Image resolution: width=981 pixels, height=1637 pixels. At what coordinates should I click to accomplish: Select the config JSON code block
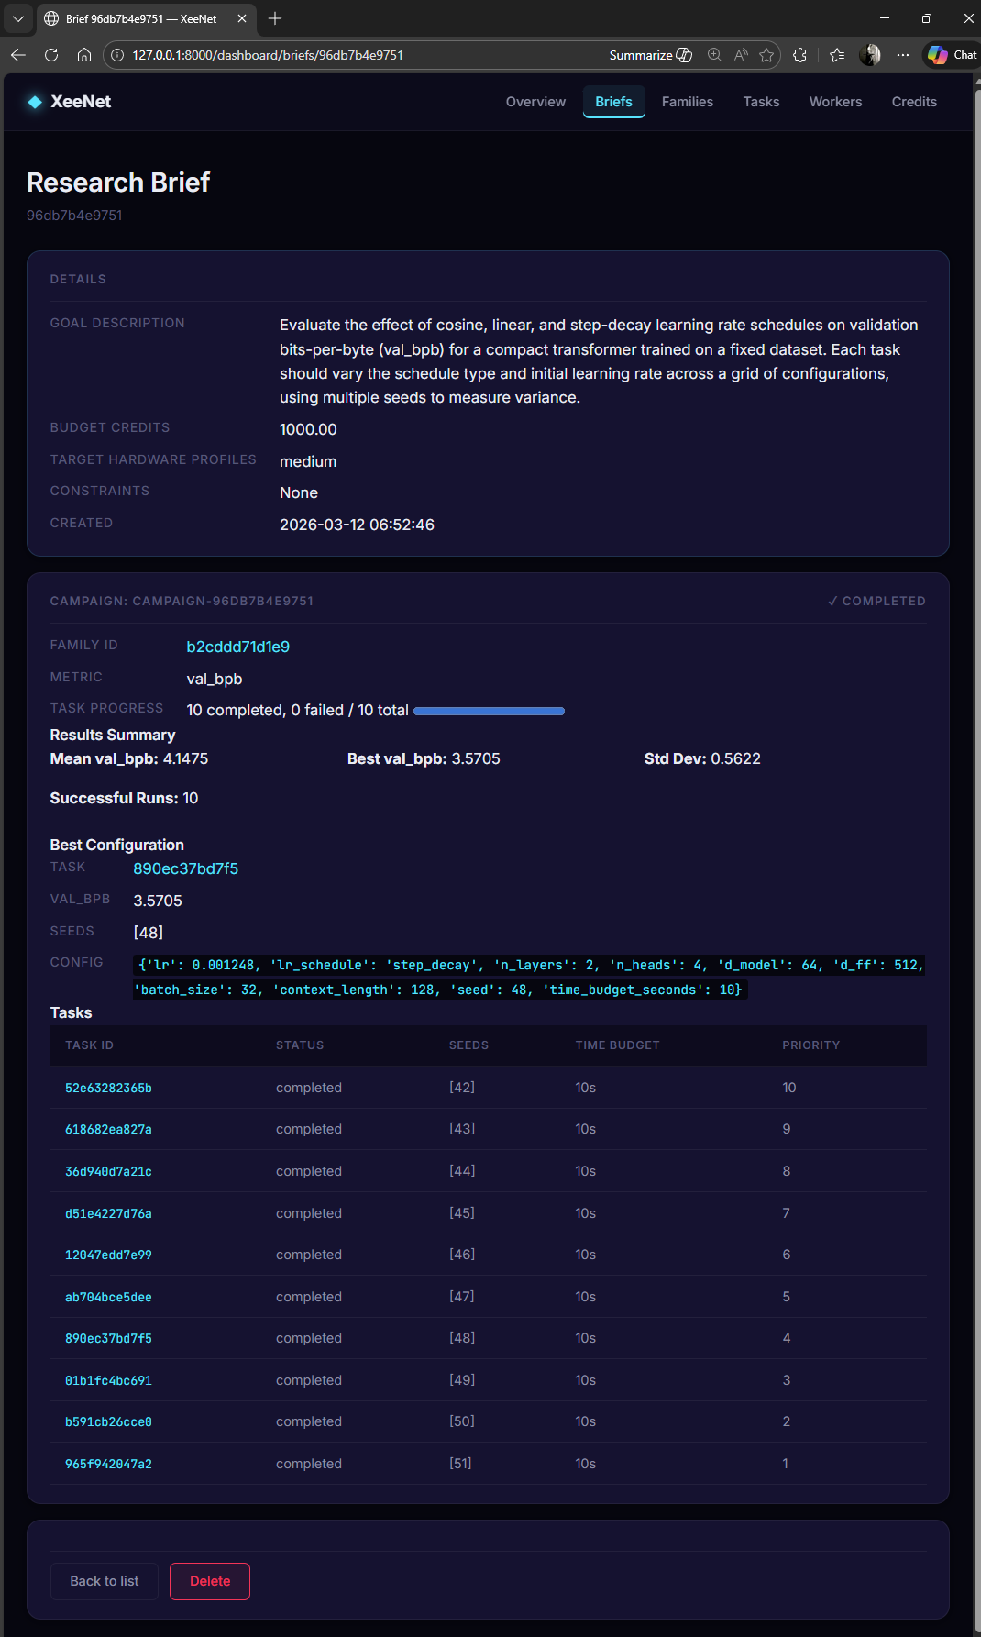[530, 978]
